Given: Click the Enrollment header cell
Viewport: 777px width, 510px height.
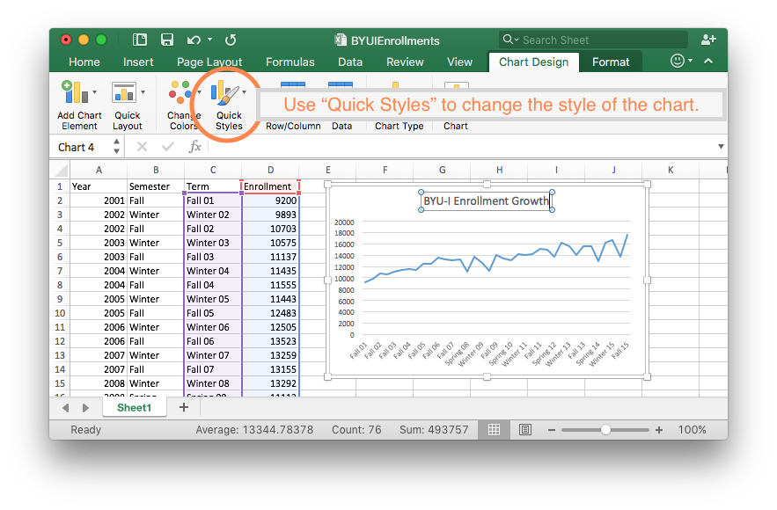Looking at the screenshot, I should (270, 186).
